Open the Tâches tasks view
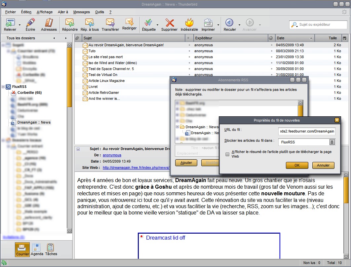This screenshot has width=351, height=267. [x=51, y=249]
